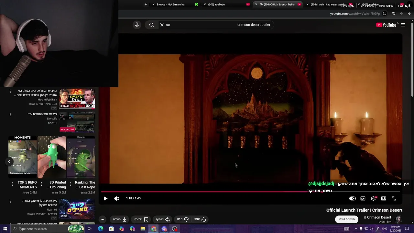Open the debate video thumbnail with 3:06:48

(77, 99)
